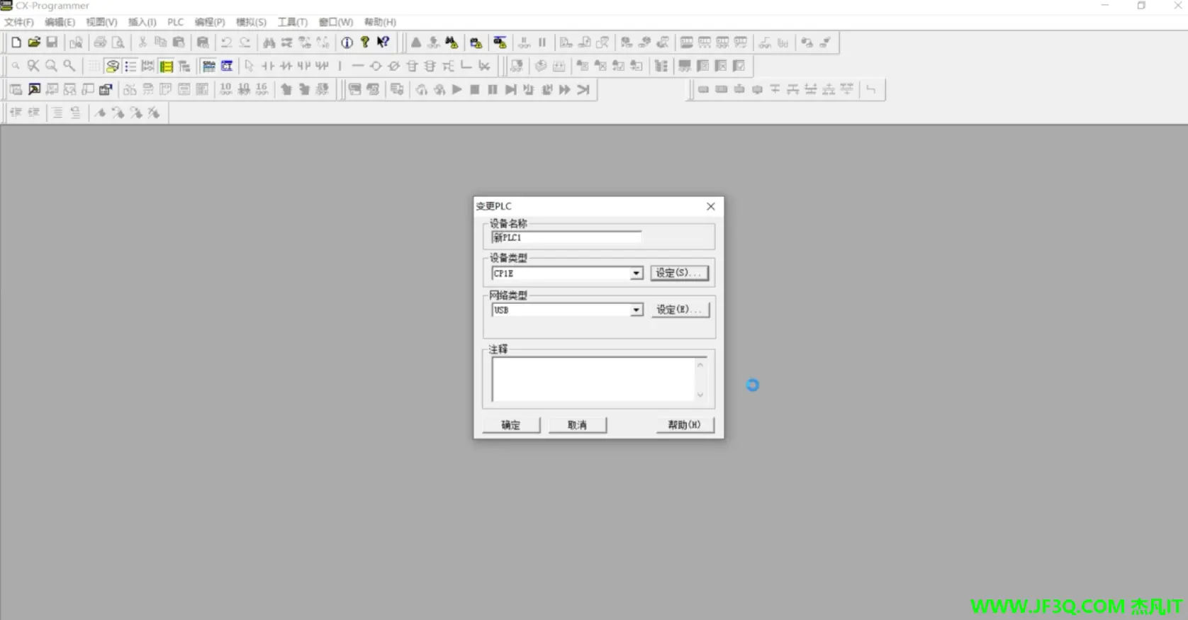Open the 工具(T) menu
Viewport: 1188px width, 620px height.
coord(292,22)
